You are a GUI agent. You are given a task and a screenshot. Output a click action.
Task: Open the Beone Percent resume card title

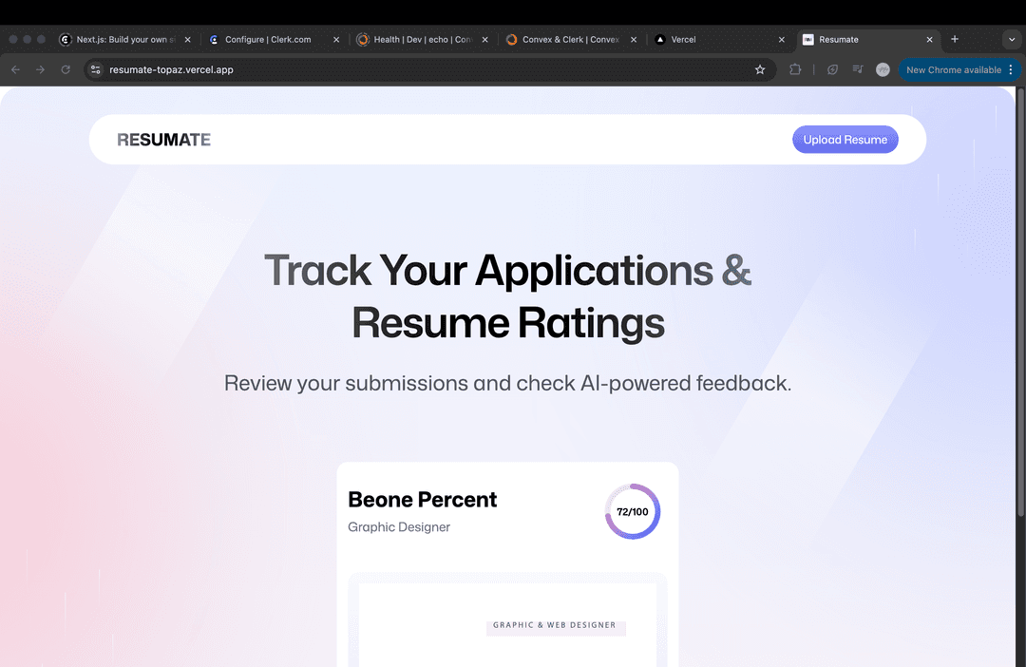click(x=423, y=500)
